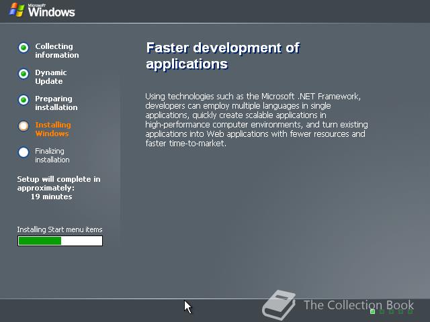Click the '19 minutes' remaining time

[x=51, y=197]
